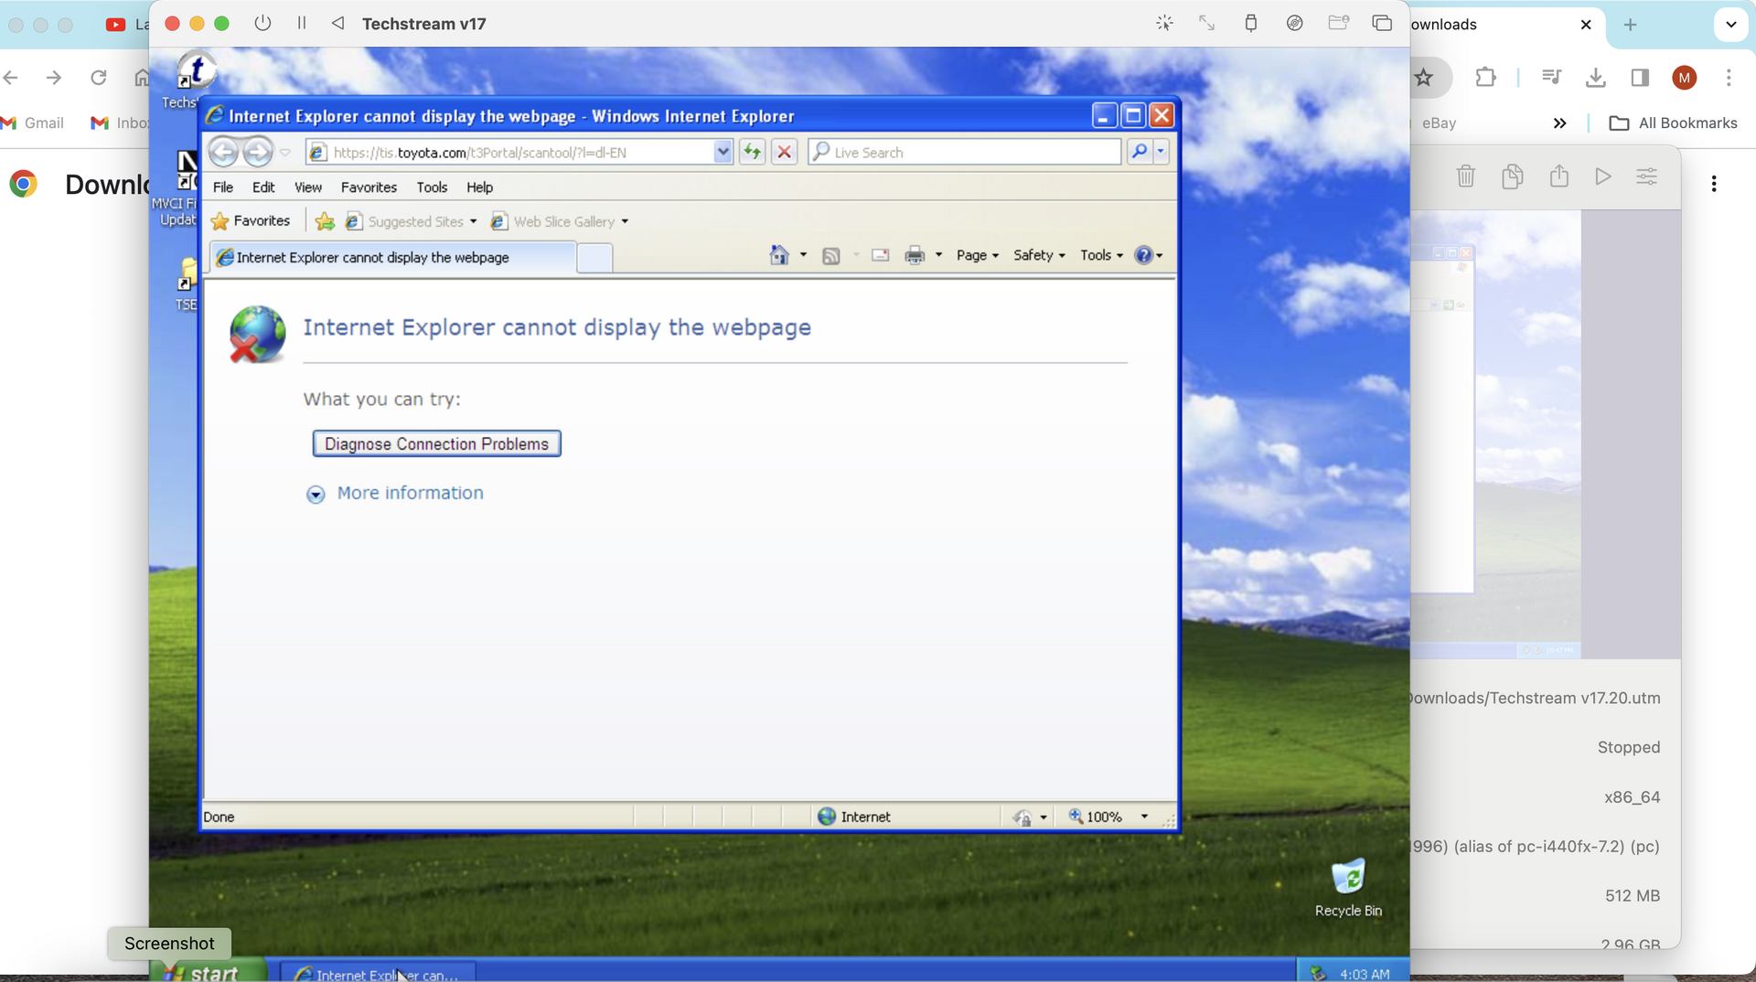Click the clone icon in UTM panel
The height and width of the screenshot is (982, 1756).
[1513, 176]
